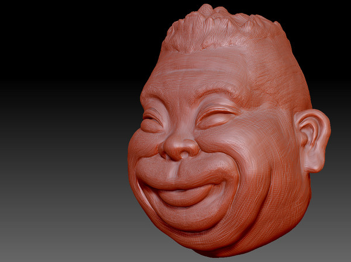351x262 pixels.
Task: Click the ear of the sculpted head
Action: pos(312,140)
